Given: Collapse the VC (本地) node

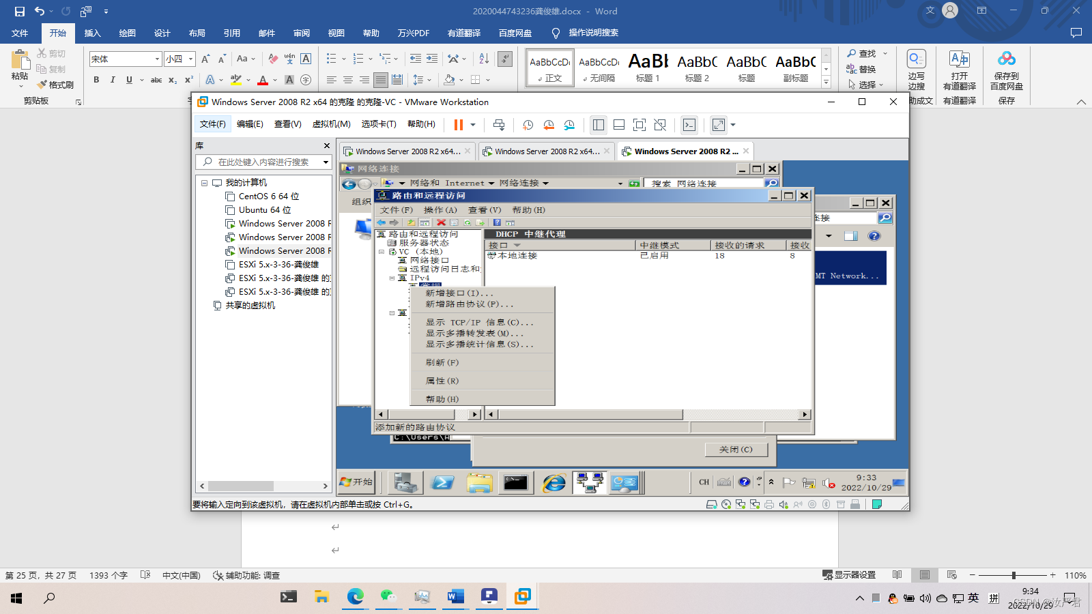Looking at the screenshot, I should pos(382,252).
